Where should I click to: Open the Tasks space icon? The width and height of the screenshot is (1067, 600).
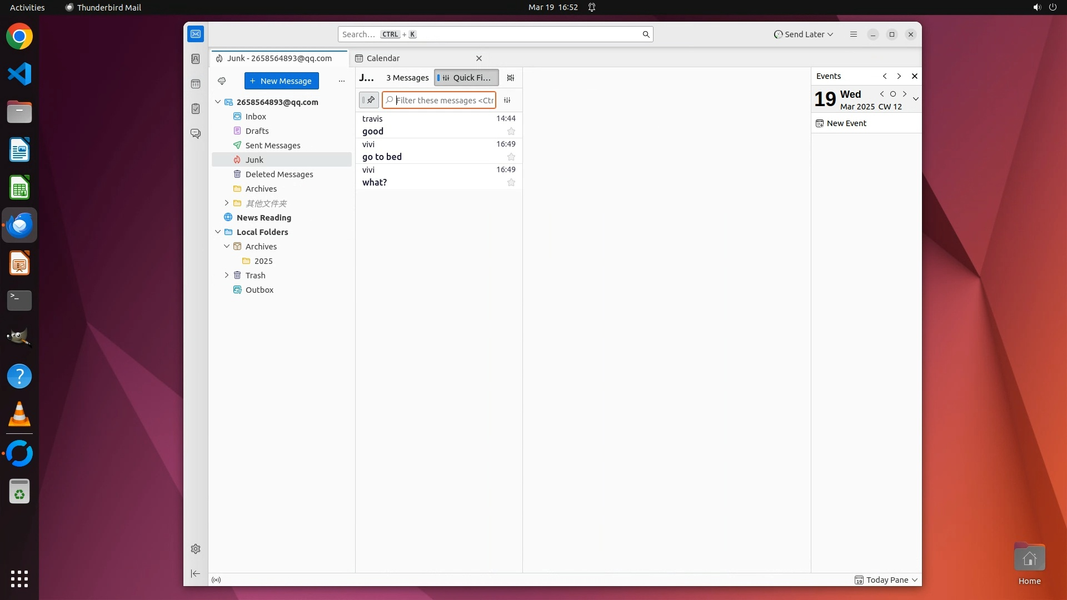[x=196, y=109]
